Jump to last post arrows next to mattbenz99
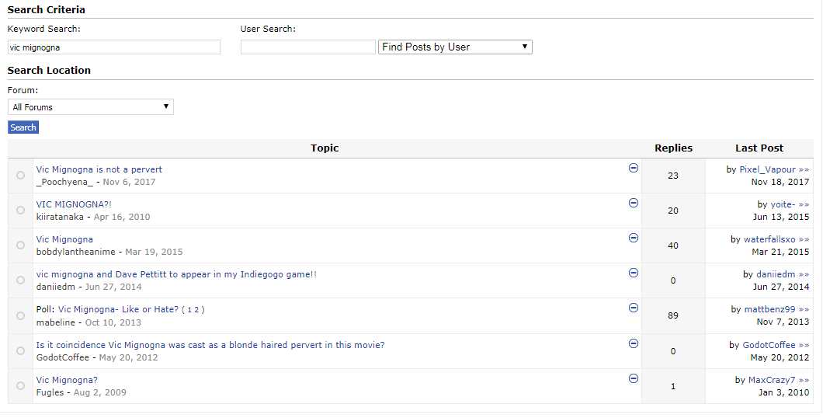The width and height of the screenshot is (823, 418). click(x=804, y=310)
